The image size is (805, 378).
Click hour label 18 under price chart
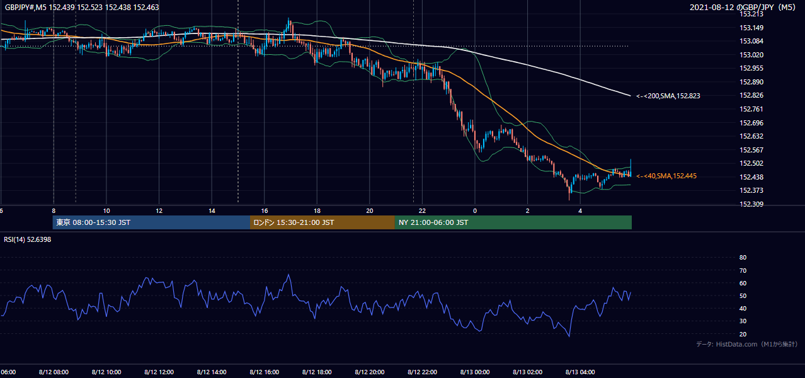(317, 211)
